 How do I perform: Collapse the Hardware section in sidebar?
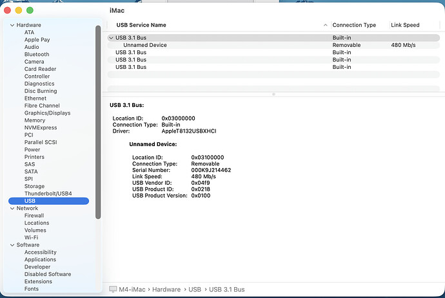(12, 25)
